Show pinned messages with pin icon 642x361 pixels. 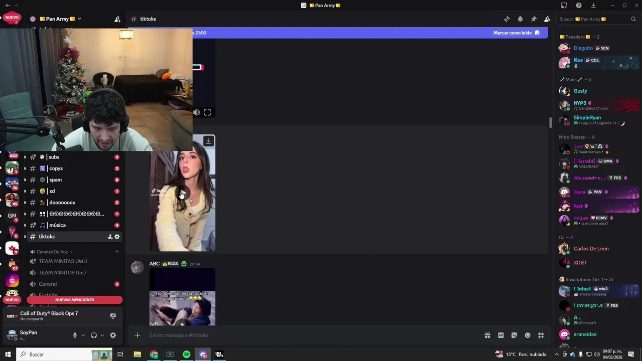pyautogui.click(x=534, y=19)
